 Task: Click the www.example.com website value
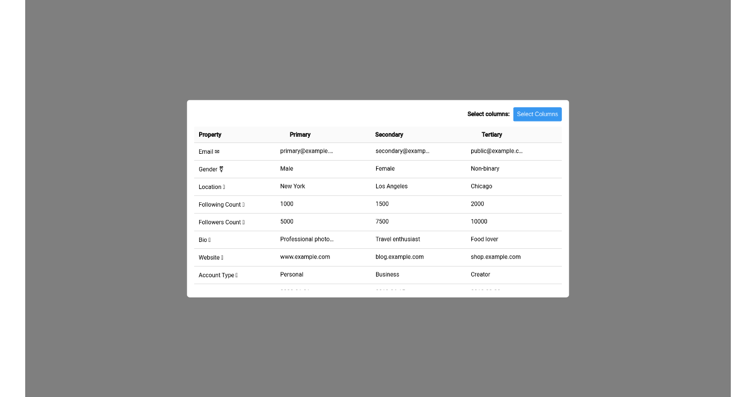point(306,256)
